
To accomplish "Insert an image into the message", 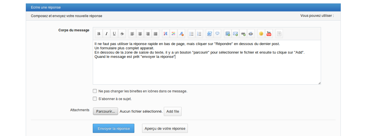I will coord(228,34).
